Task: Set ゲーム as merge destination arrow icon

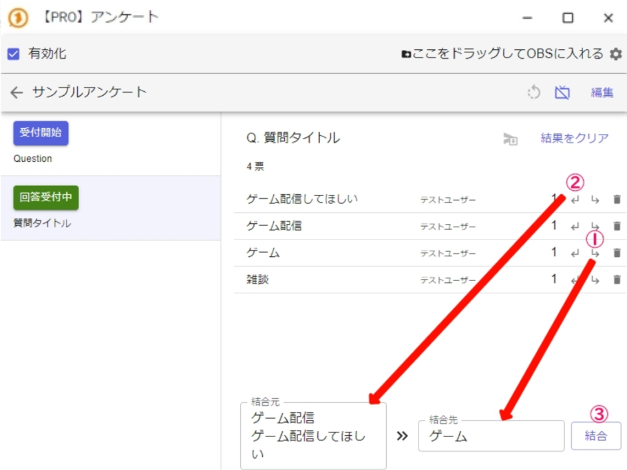Action: [595, 253]
